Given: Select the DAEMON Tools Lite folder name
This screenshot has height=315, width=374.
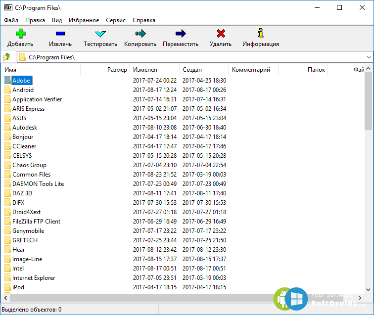Looking at the screenshot, I should click(x=38, y=184).
